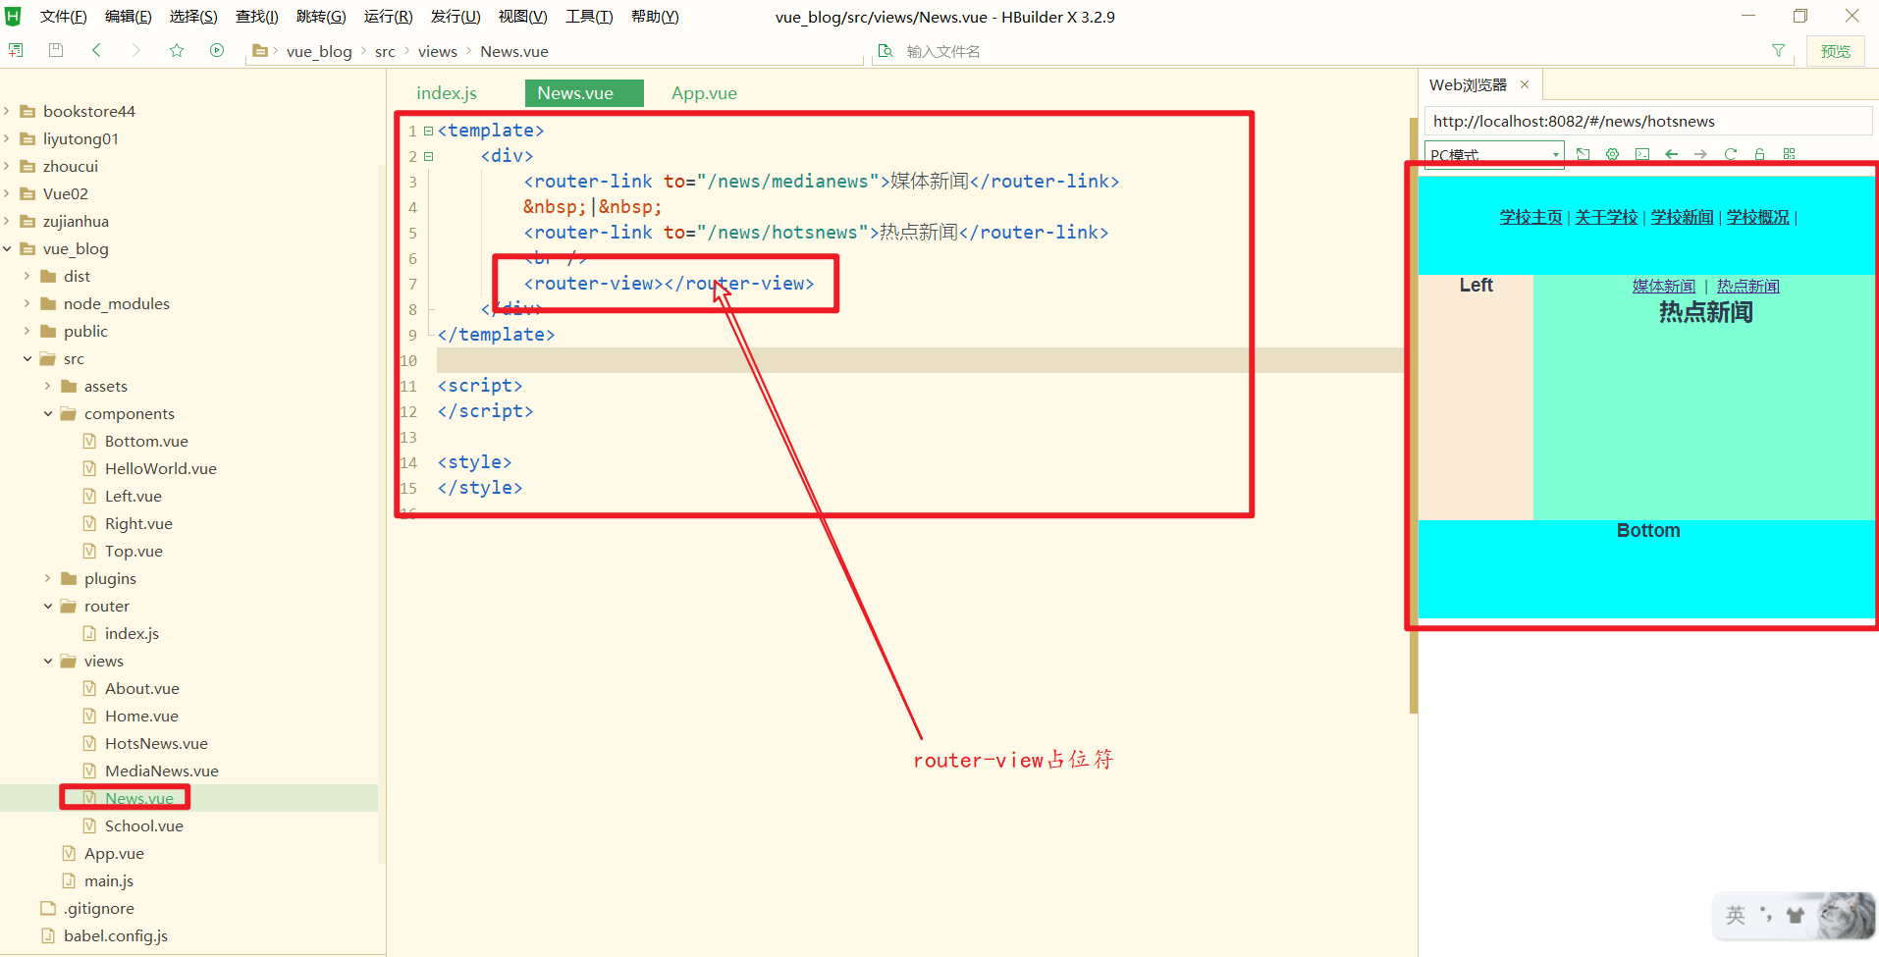Image resolution: width=1879 pixels, height=957 pixels.
Task: Open babel.config.js in the file tree
Action: [116, 935]
